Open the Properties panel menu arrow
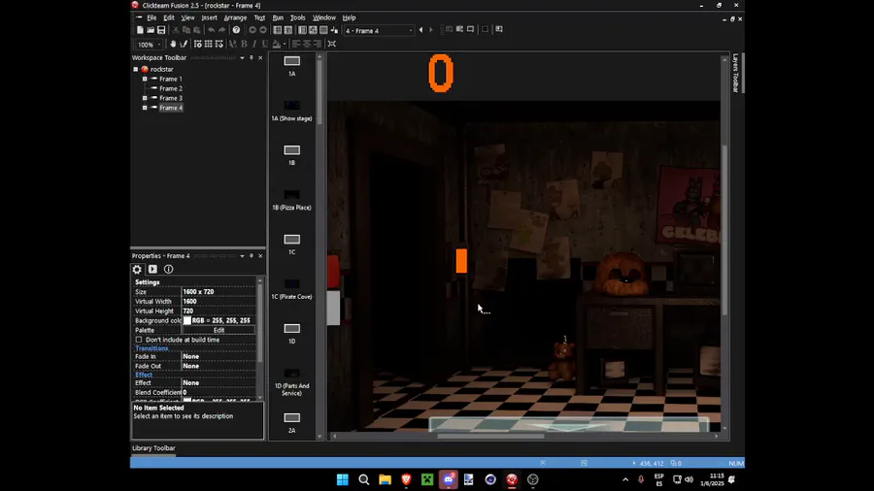Screen dimensions: 874x491 pos(243,256)
